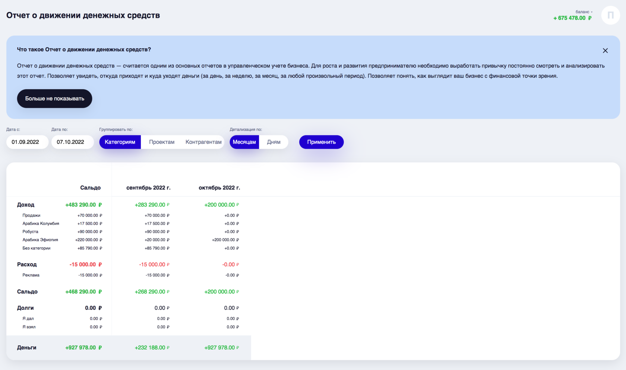Click the «Применить» button
The width and height of the screenshot is (626, 370).
click(x=321, y=142)
